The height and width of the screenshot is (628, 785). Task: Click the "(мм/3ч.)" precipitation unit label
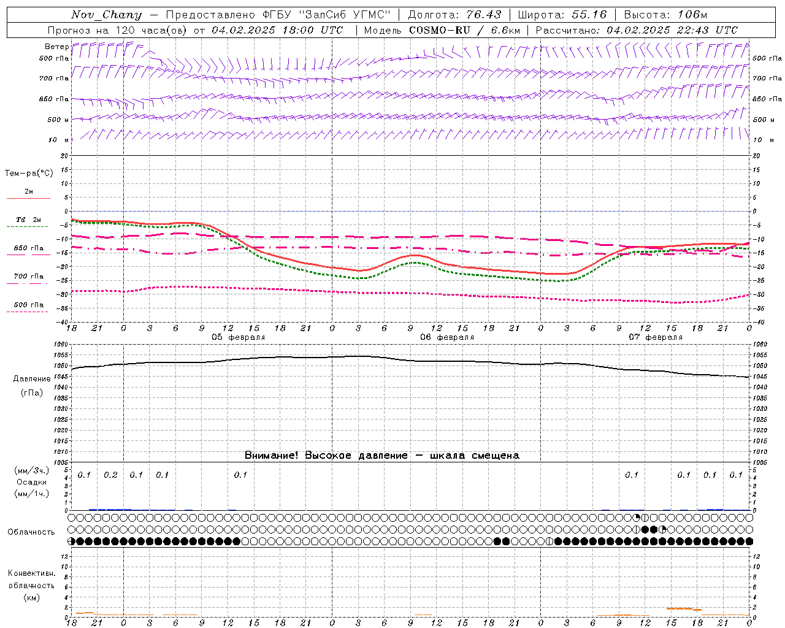[32, 470]
